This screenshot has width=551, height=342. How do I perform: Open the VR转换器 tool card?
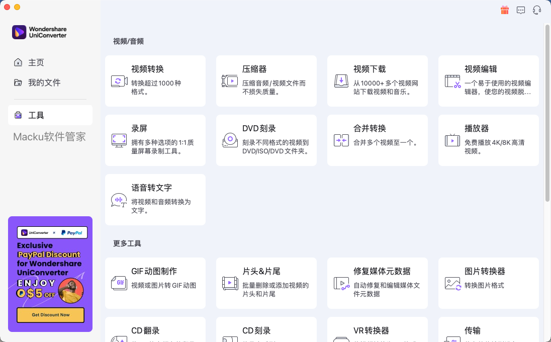[378, 329]
